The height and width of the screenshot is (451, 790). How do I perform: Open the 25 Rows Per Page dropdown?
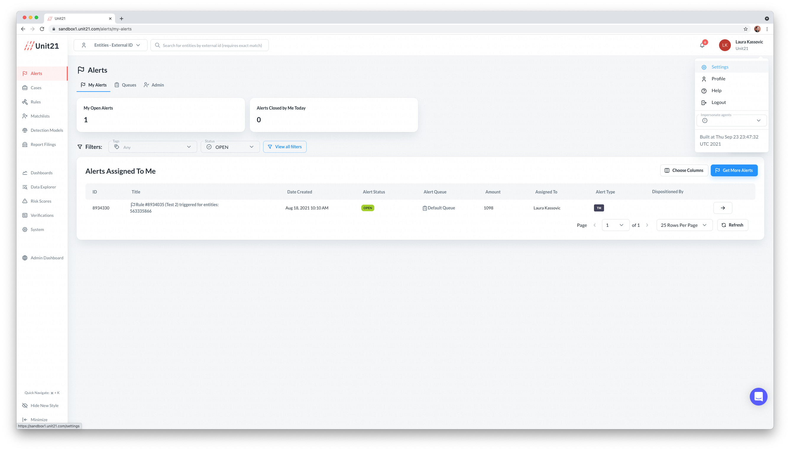684,225
